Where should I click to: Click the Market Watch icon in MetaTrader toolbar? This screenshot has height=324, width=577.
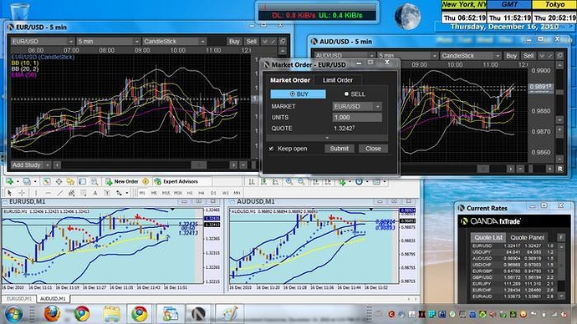click(x=47, y=181)
